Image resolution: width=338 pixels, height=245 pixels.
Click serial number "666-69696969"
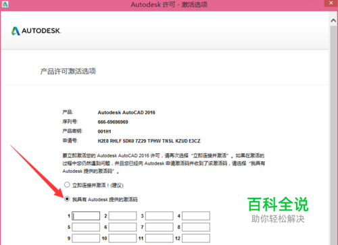pyautogui.click(x=113, y=122)
